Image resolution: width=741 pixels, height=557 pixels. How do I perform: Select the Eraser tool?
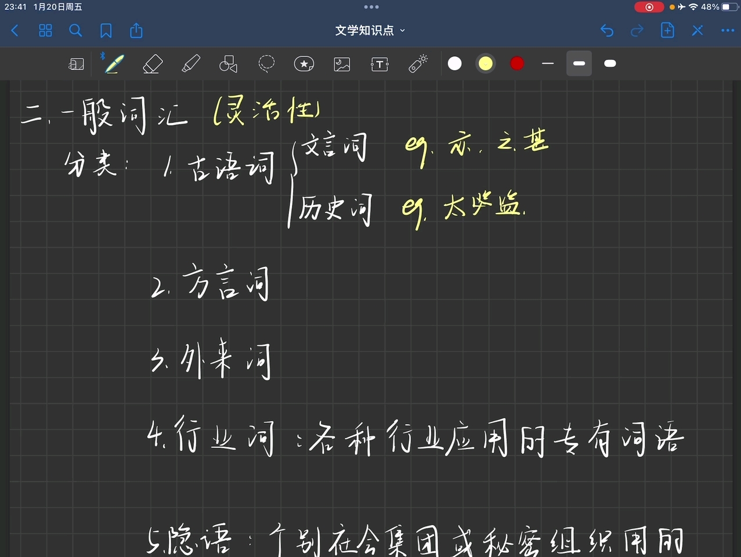click(x=152, y=64)
